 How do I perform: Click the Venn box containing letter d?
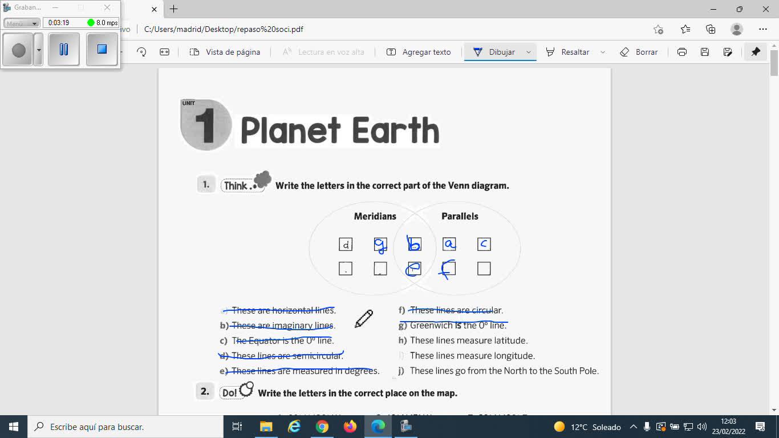coord(346,245)
